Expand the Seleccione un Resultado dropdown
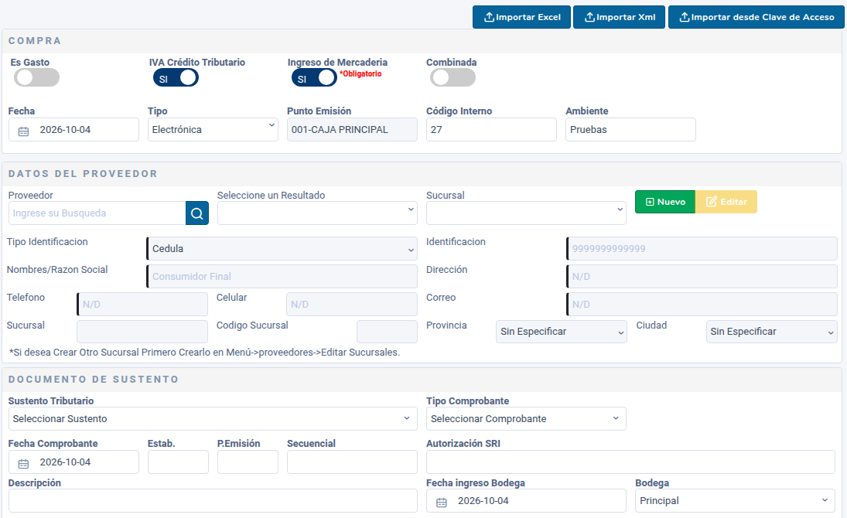Screen dimensions: 847x518 317,213
